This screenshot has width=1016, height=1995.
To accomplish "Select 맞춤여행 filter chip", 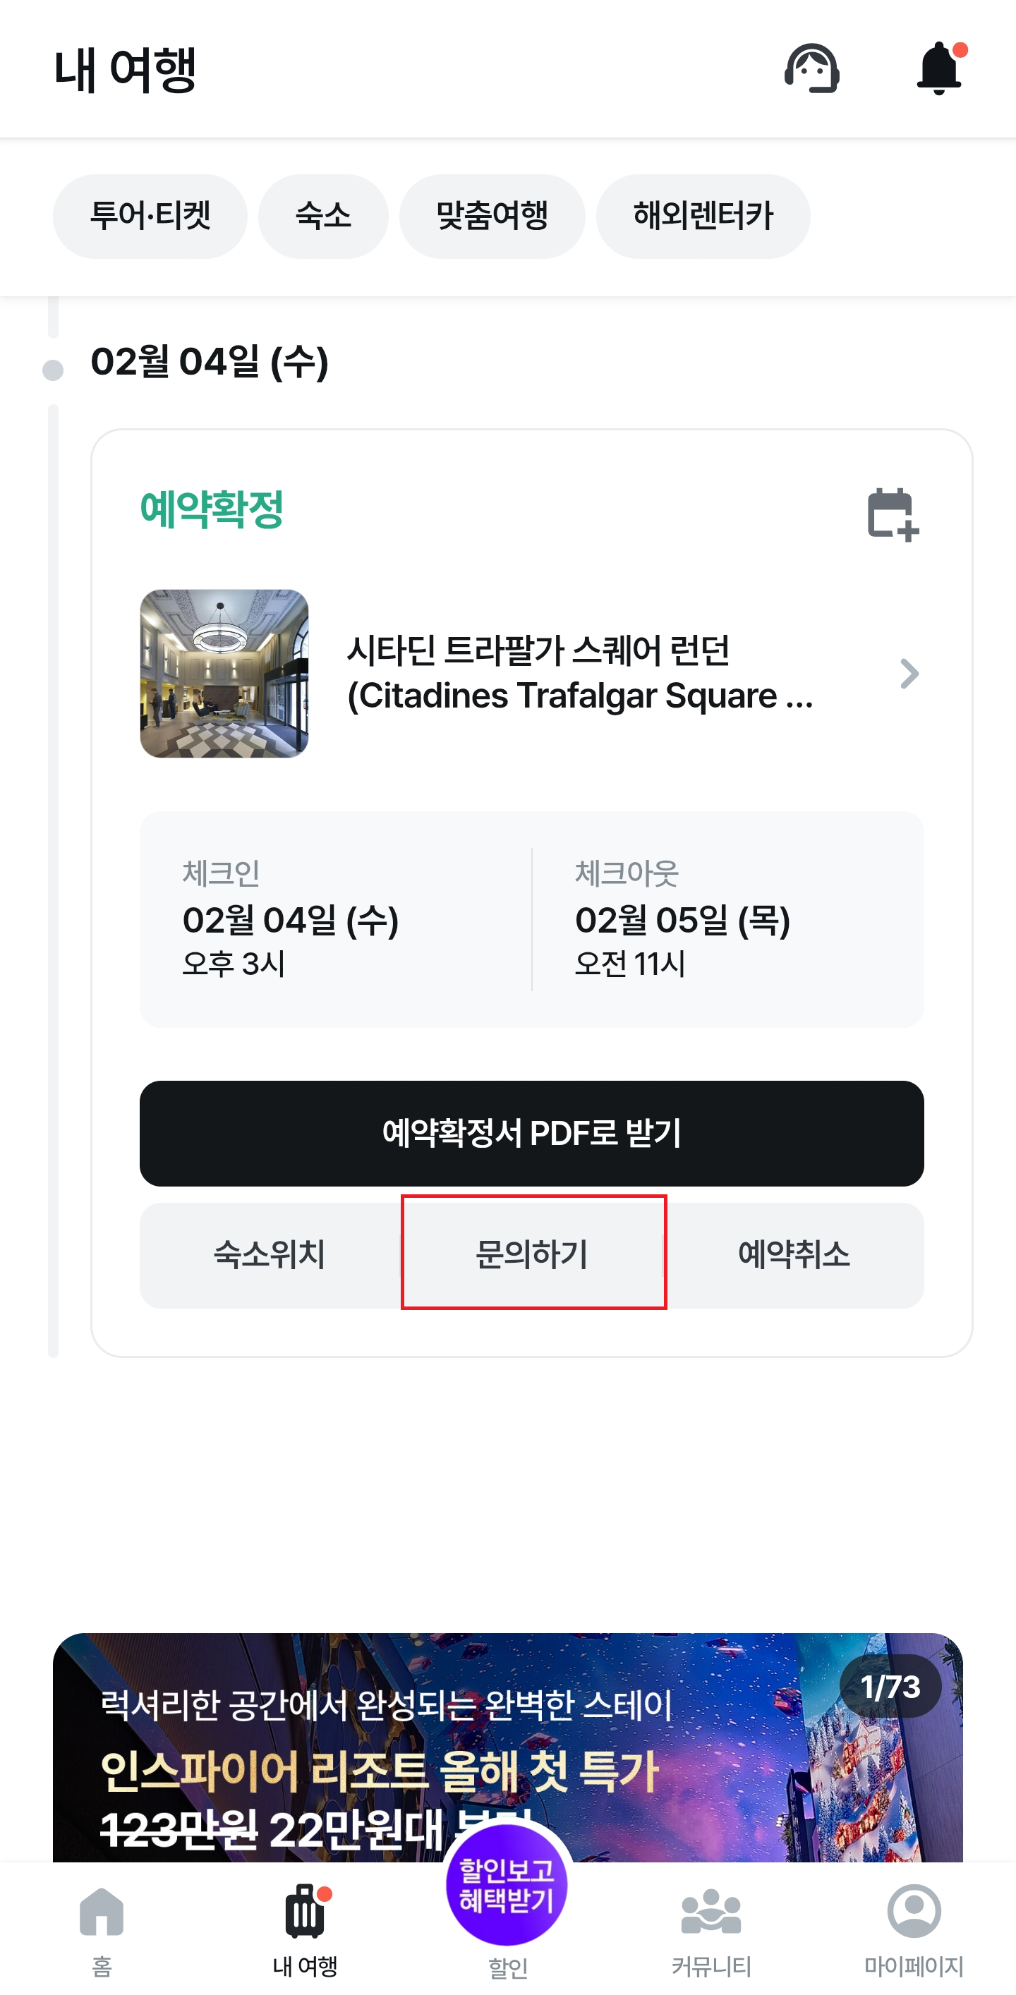I will (x=492, y=216).
